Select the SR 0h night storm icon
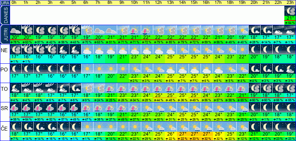Screen dimensions: 296x141 click(16, 107)
